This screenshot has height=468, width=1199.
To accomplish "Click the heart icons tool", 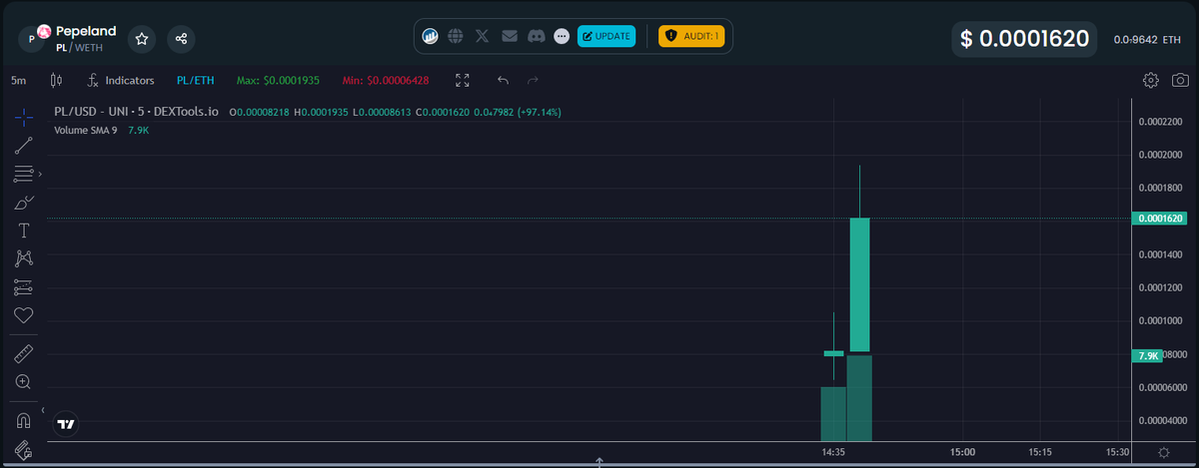I will pyautogui.click(x=24, y=315).
